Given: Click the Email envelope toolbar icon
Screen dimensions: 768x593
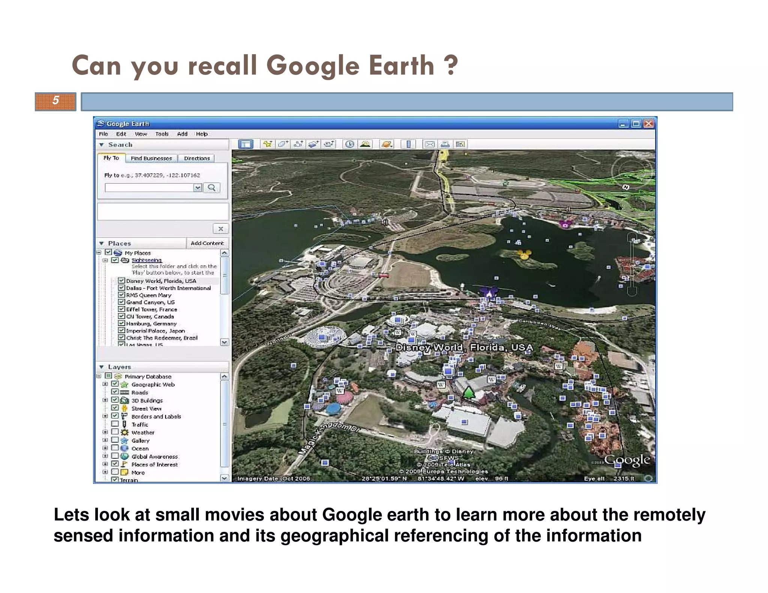Looking at the screenshot, I should pyautogui.click(x=430, y=144).
